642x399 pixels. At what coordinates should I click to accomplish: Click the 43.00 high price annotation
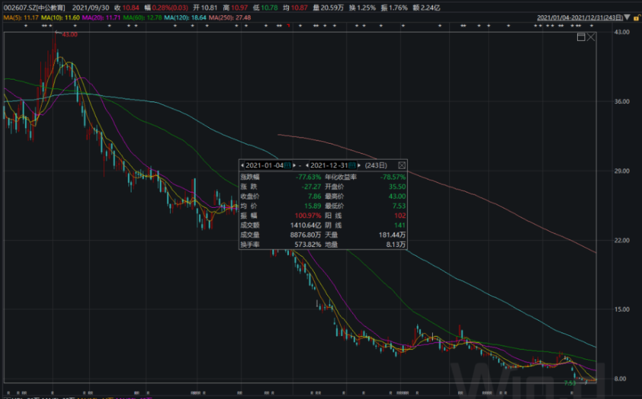[69, 35]
